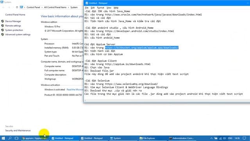Click 'B3: Dowload file.jar' line
This screenshot has width=250, height=141.
click(x=99, y=70)
